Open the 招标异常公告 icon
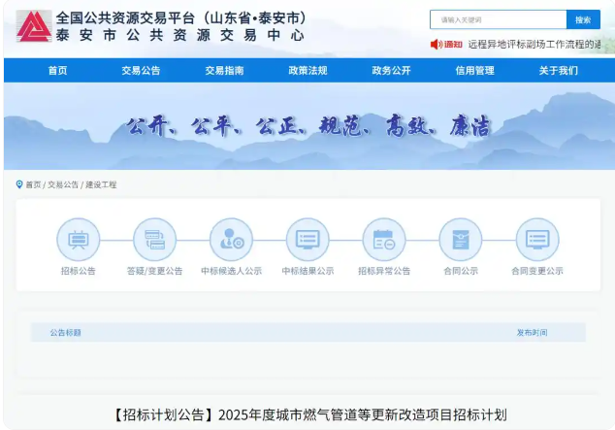The width and height of the screenshot is (615, 430). [384, 239]
